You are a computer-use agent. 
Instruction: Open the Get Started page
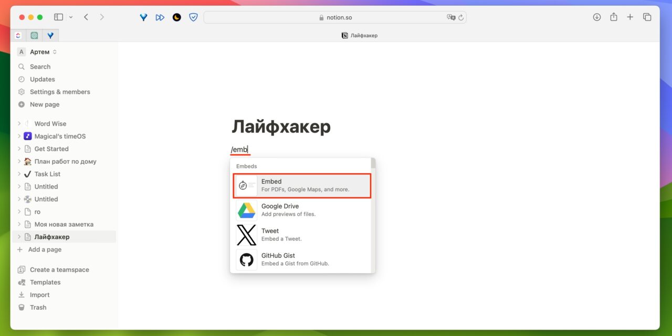pos(51,149)
